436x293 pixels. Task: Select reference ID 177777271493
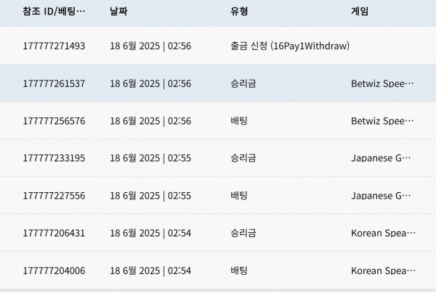pyautogui.click(x=54, y=46)
